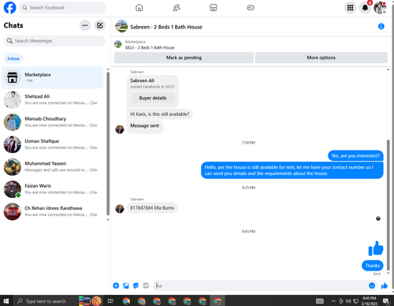The width and height of the screenshot is (394, 306).
Task: Click the chat list scrollbar
Action: (108, 144)
